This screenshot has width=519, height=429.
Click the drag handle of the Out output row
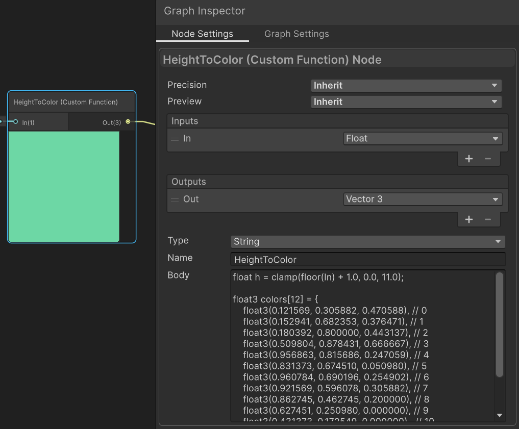[175, 199]
